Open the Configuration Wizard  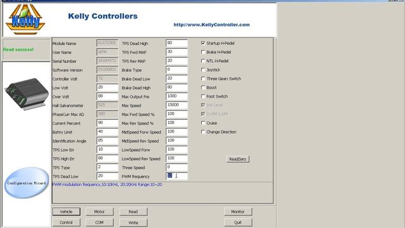click(27, 183)
